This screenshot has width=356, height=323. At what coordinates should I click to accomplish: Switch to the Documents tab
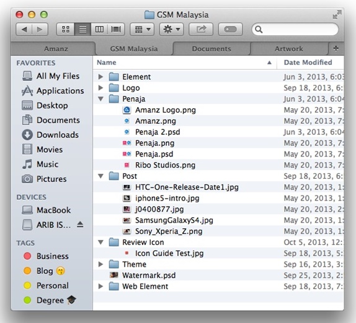[x=211, y=49]
